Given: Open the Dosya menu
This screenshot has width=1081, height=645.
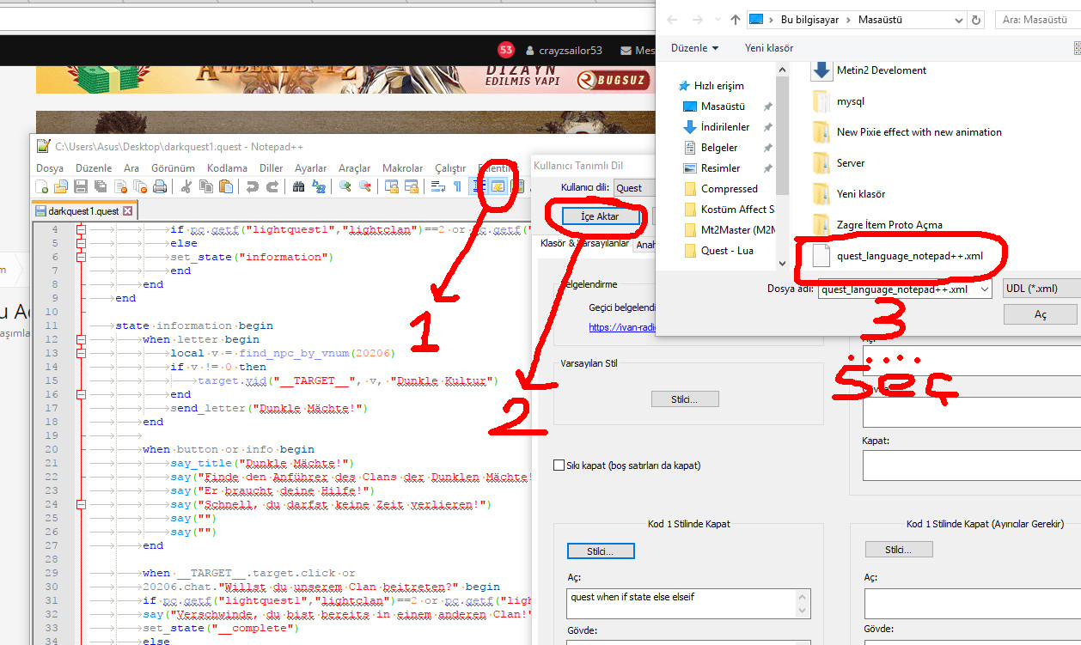Looking at the screenshot, I should 50,168.
